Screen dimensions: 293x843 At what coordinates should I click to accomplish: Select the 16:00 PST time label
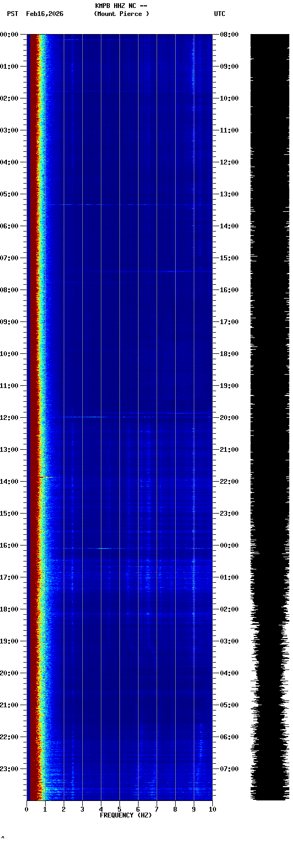click(10, 546)
